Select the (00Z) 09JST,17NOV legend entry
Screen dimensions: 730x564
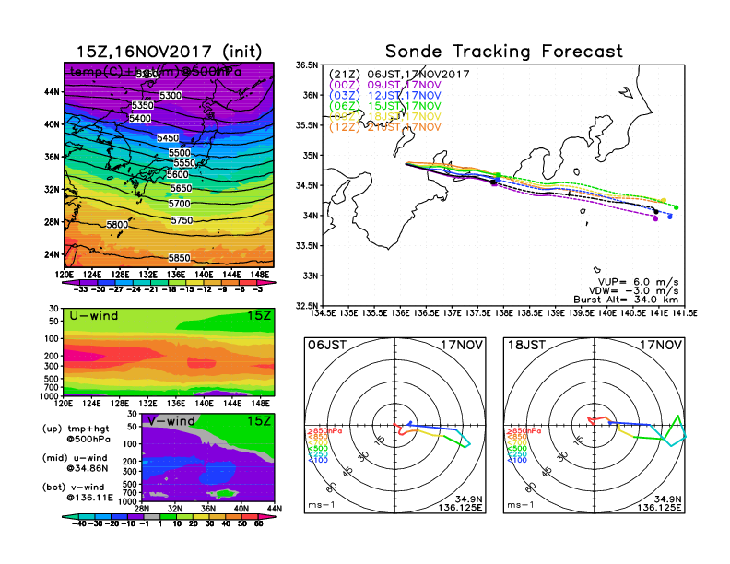point(386,85)
